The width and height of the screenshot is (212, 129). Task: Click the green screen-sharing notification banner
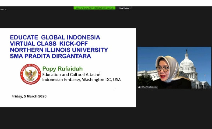click(94, 8)
